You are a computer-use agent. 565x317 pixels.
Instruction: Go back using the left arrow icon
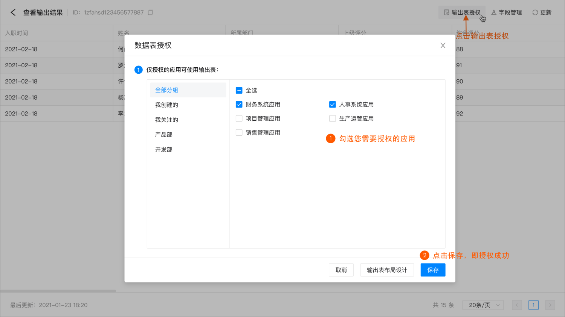tap(13, 12)
